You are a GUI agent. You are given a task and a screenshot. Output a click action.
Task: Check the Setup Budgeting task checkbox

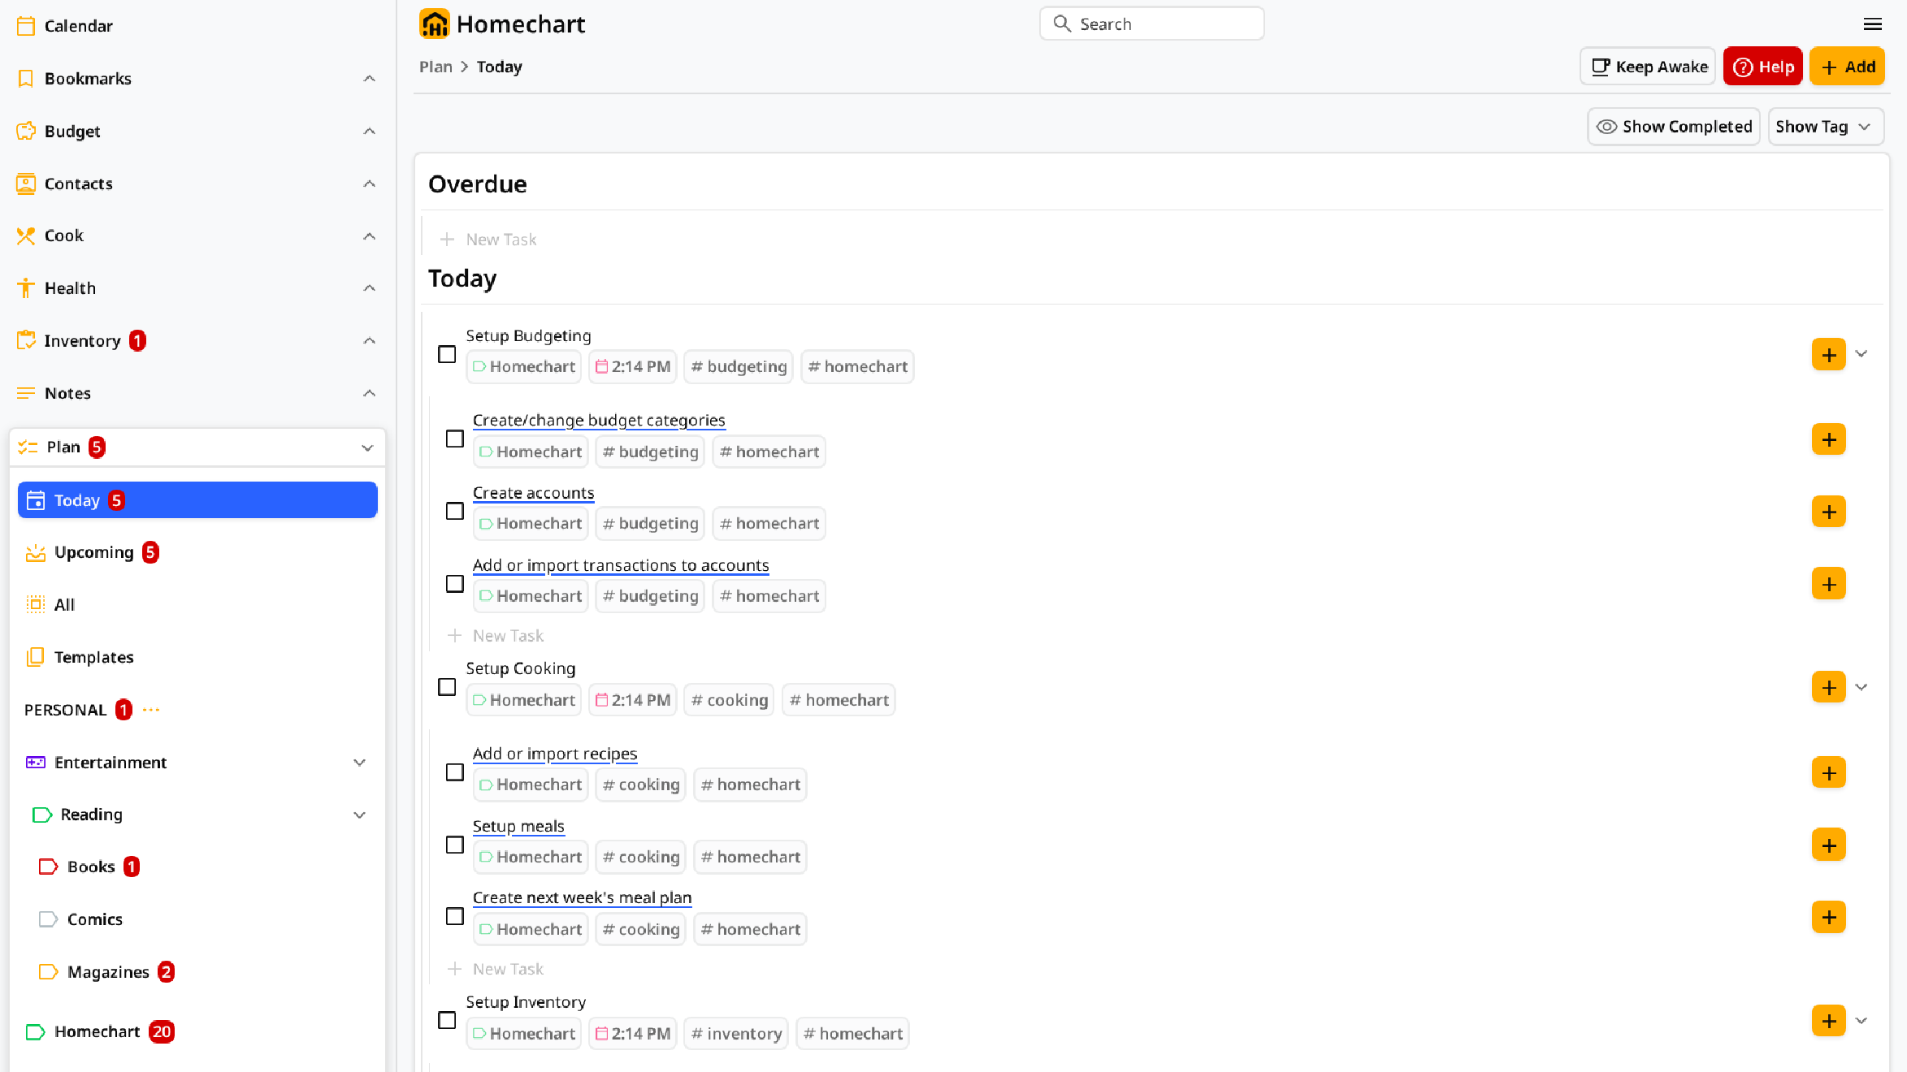coord(447,354)
